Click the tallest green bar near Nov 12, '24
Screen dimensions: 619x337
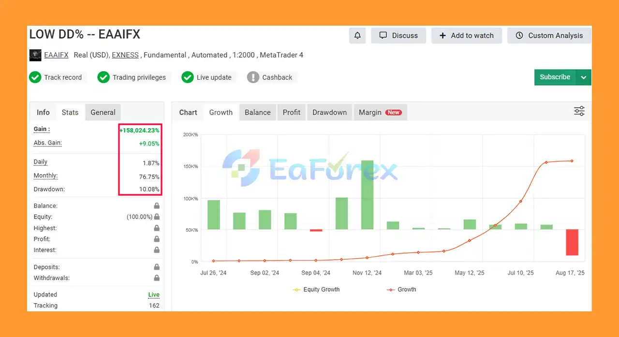(368, 194)
